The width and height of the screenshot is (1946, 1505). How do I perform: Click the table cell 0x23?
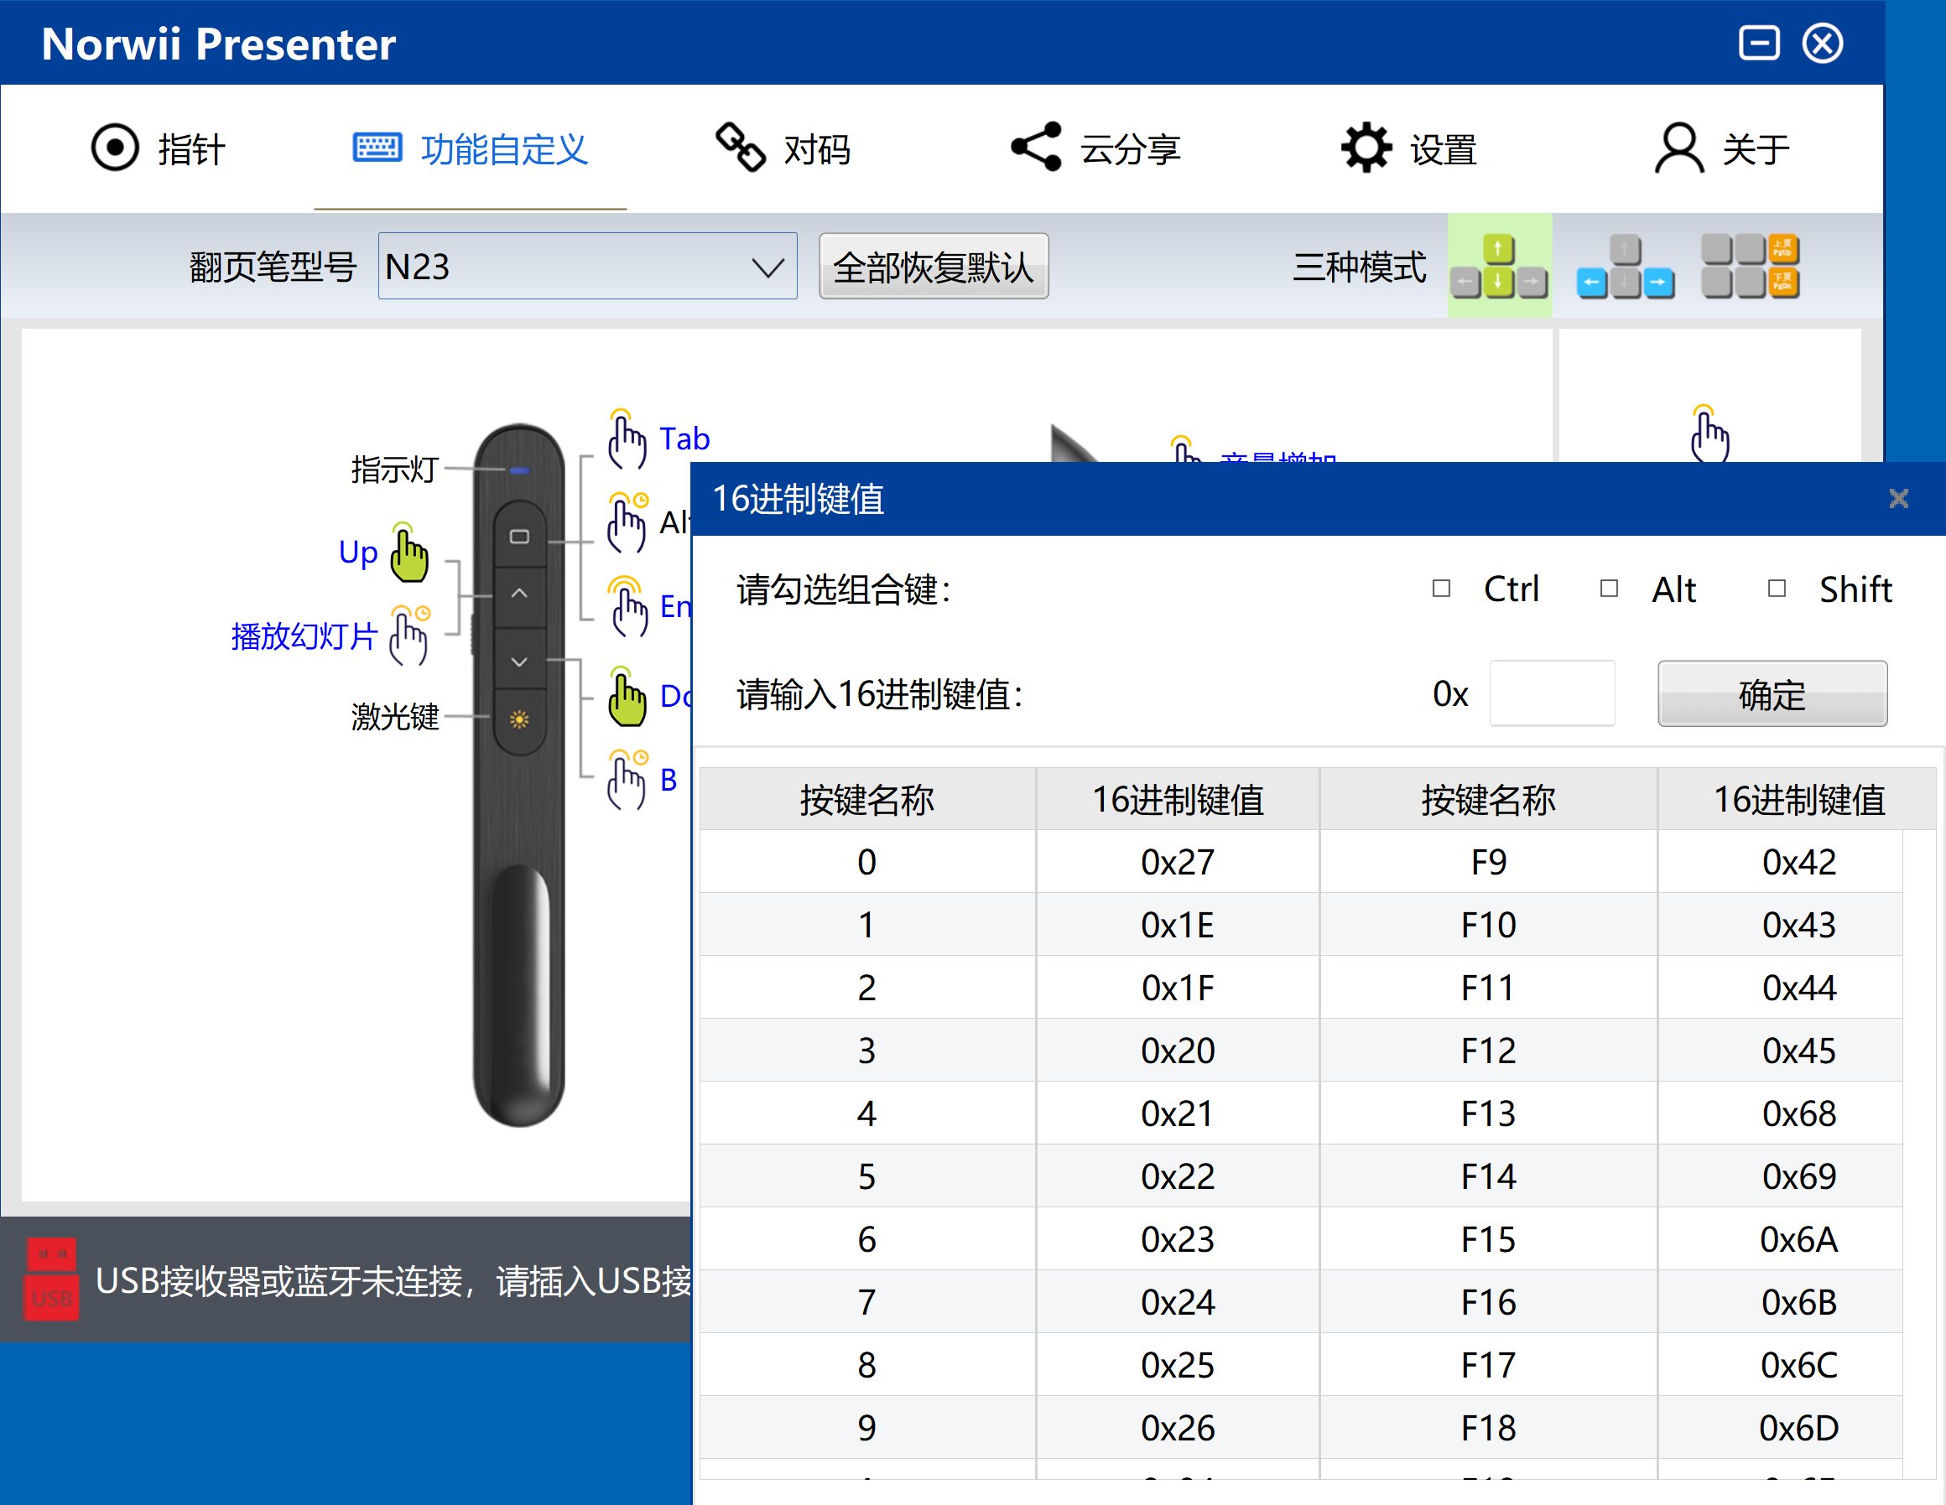[x=1178, y=1238]
